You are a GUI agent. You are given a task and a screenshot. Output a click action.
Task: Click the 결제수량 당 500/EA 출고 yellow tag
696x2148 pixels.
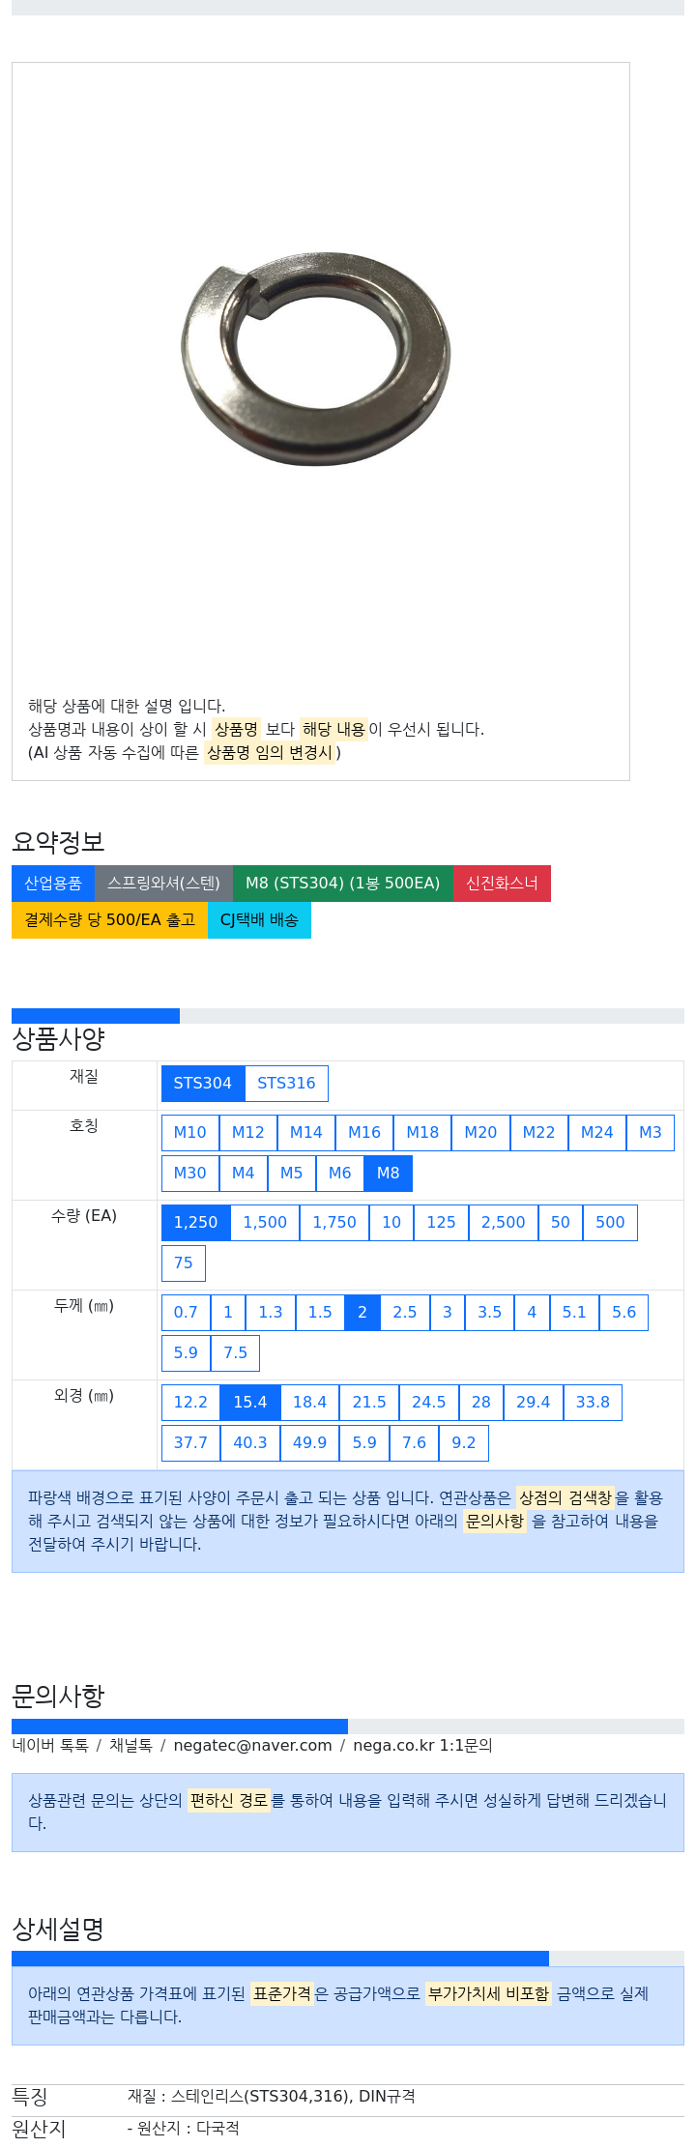pyautogui.click(x=109, y=920)
